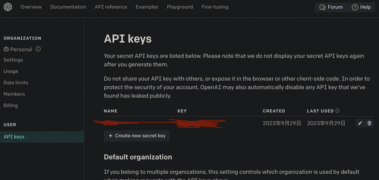Open Settings in the sidebar
Screen dimensions: 379x180
pos(13,60)
